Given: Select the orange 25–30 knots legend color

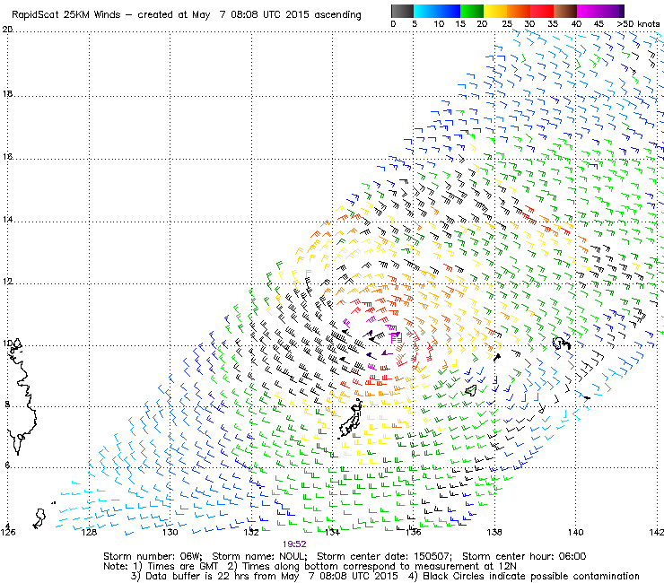Looking at the screenshot, I should (x=519, y=11).
